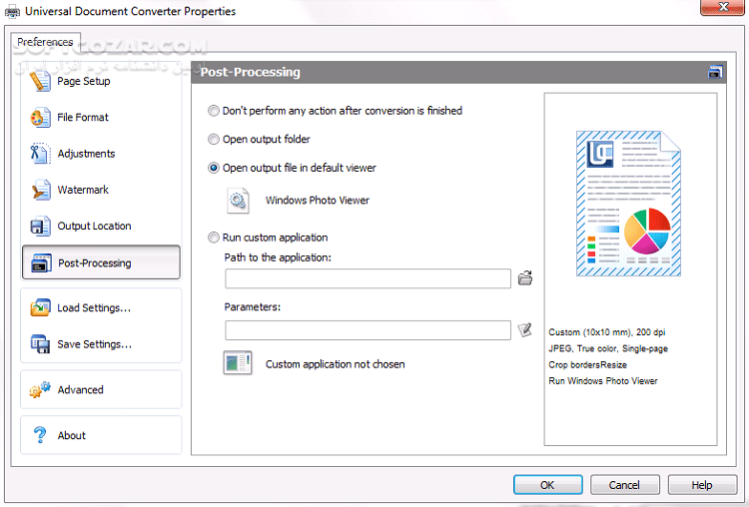This screenshot has height=507, width=749.
Task: Click the Windows Photo Viewer gear-document icon
Action: (x=238, y=201)
